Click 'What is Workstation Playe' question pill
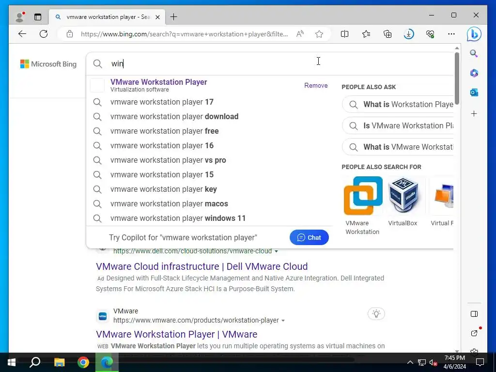Screen dimensions: 496x372 coord(398,105)
